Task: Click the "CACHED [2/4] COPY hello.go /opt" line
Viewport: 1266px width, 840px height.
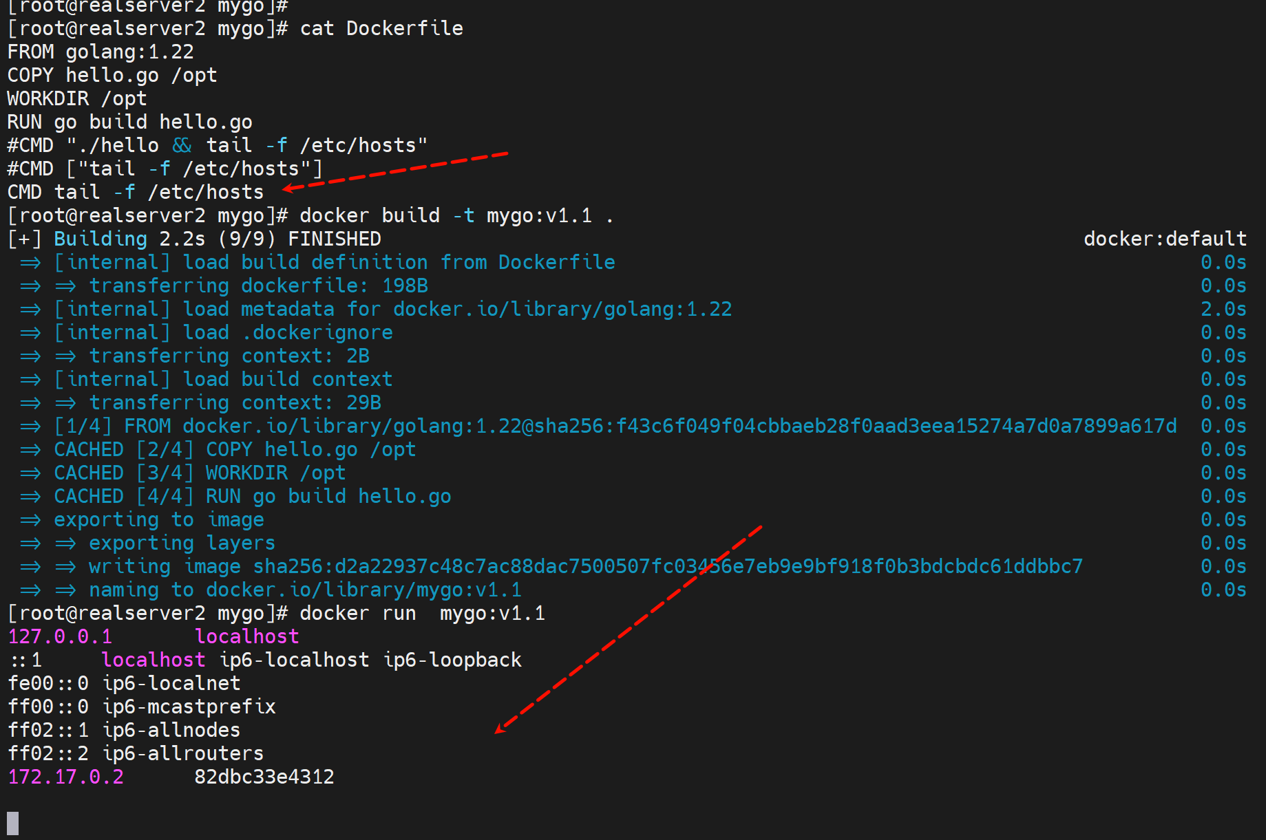Action: [235, 450]
